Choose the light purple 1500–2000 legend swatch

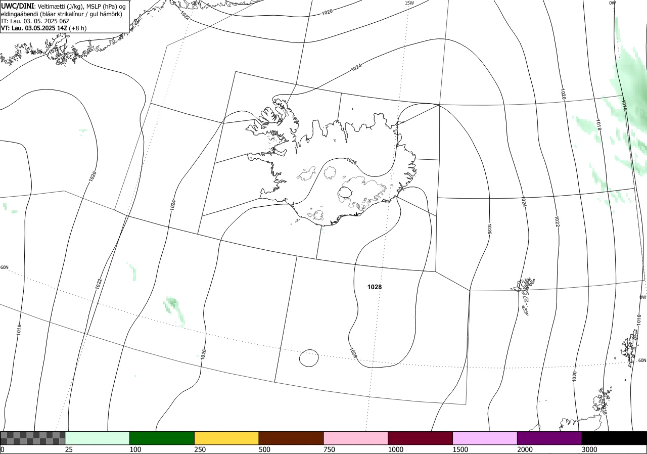pyautogui.click(x=485, y=438)
